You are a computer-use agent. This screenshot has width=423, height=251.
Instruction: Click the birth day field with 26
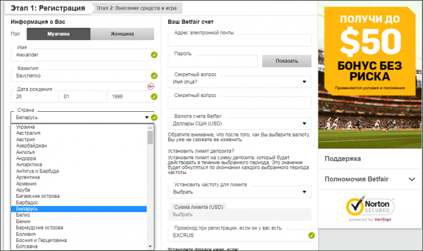(34, 96)
